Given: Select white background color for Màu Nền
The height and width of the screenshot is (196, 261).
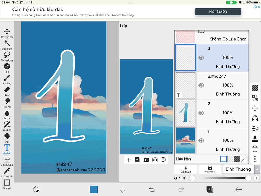Looking at the screenshot, I should 223,159.
